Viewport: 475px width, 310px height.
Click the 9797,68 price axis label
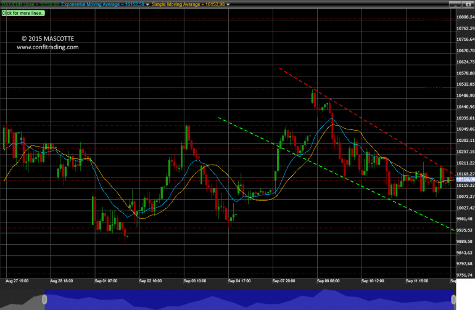tap(465, 264)
